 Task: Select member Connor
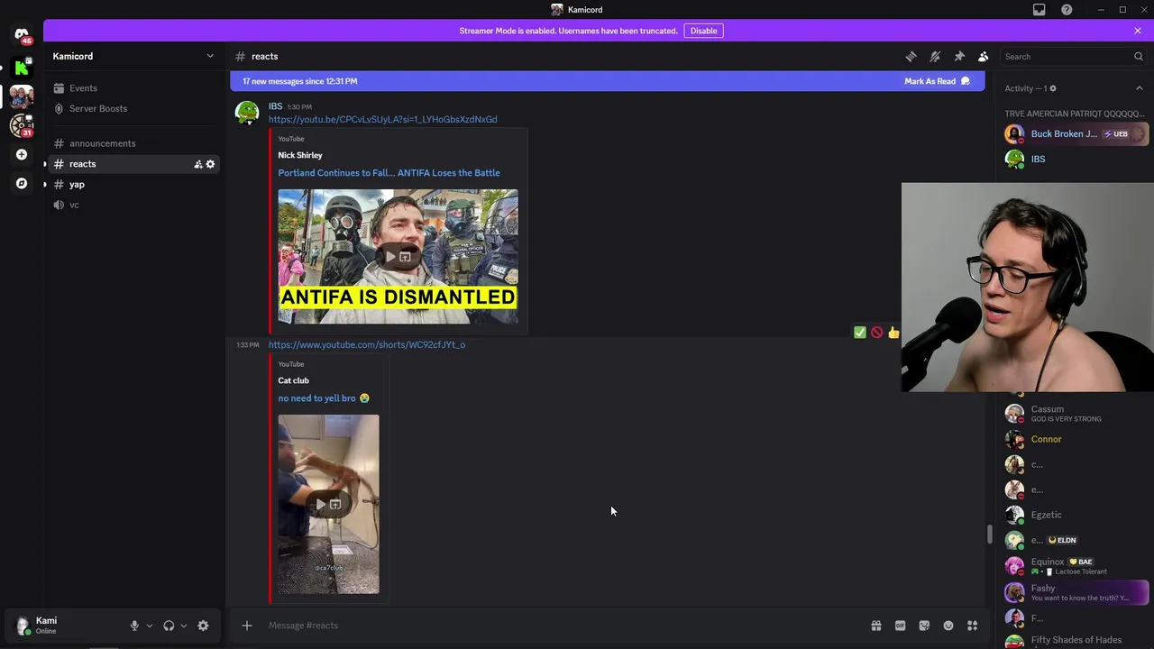click(1076, 439)
